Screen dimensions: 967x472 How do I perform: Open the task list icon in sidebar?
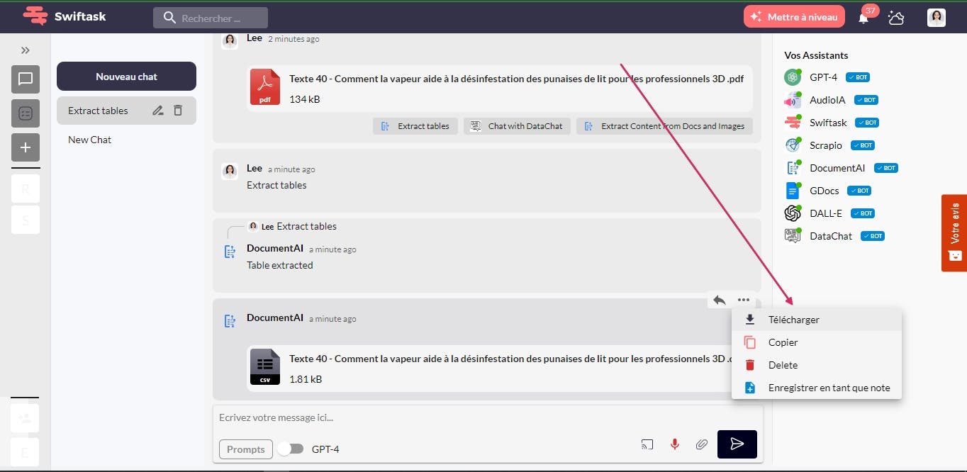tap(26, 113)
